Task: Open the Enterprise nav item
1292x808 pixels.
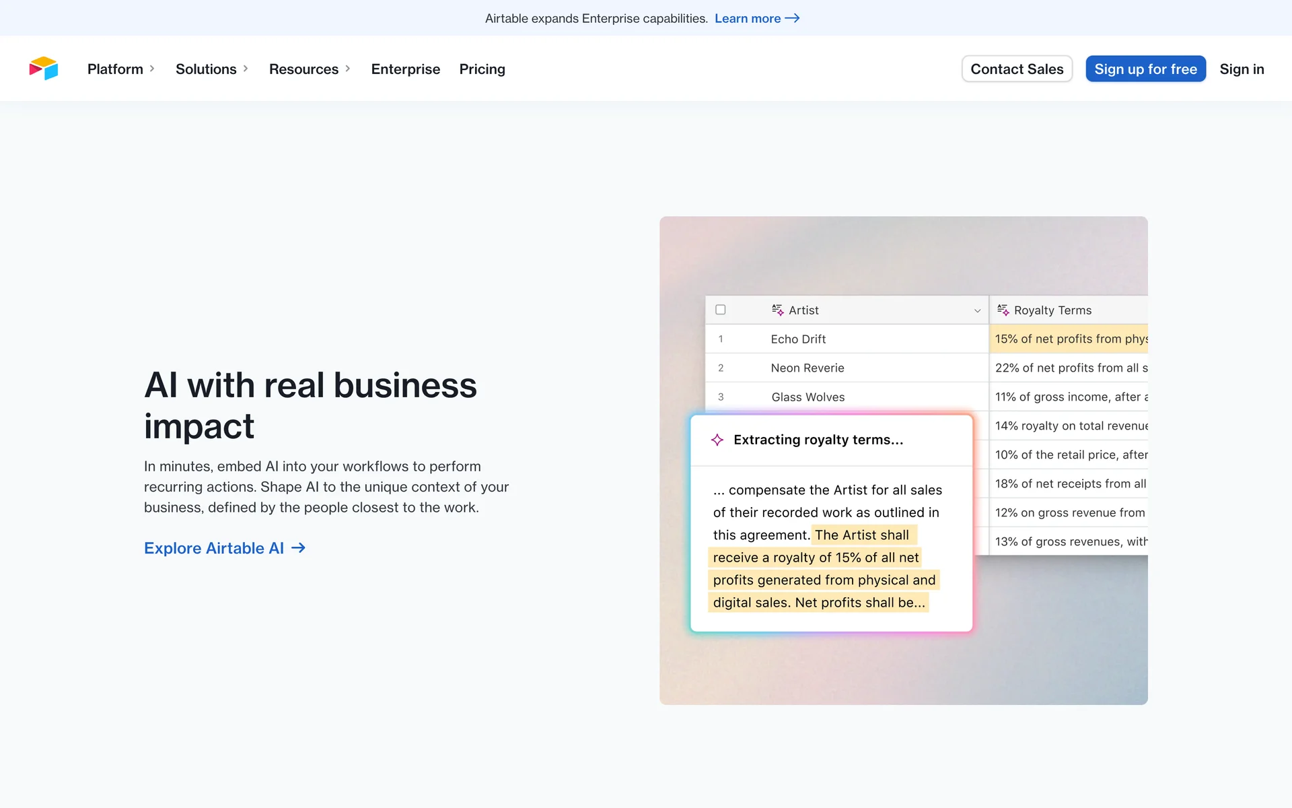Action: click(x=405, y=69)
